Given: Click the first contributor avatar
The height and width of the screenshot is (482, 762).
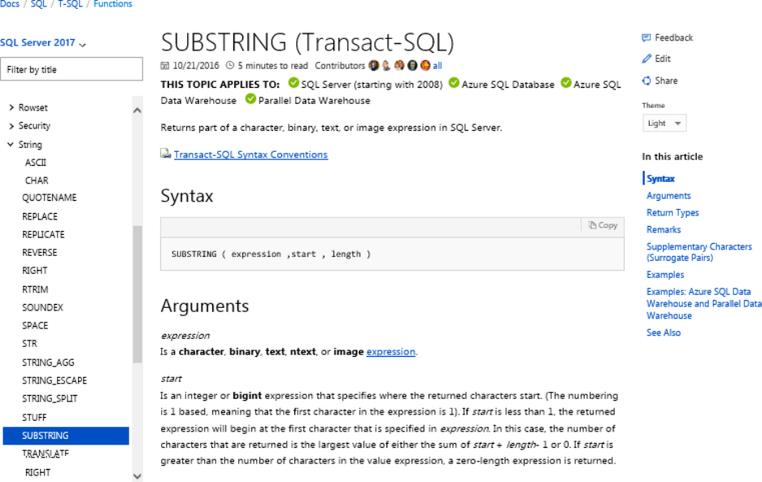Looking at the screenshot, I should (x=373, y=65).
